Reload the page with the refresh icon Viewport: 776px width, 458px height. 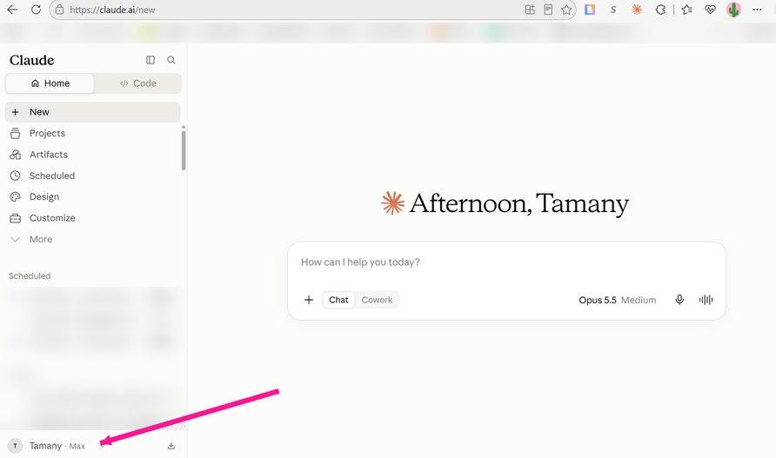[x=37, y=10]
